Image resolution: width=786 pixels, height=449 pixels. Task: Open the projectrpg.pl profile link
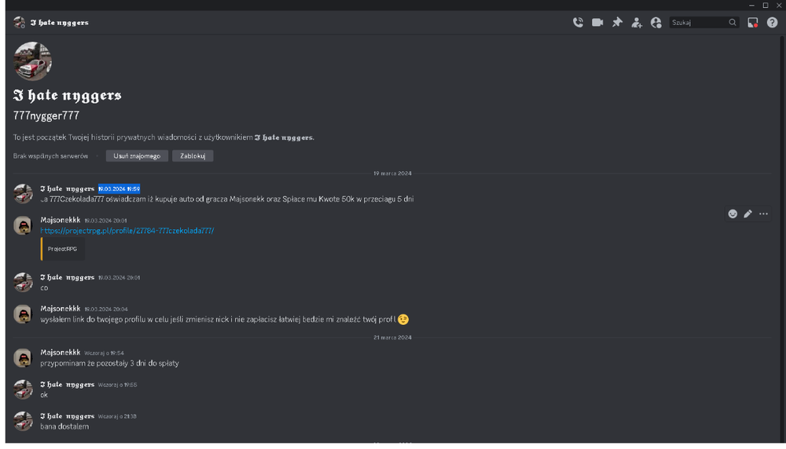(127, 231)
